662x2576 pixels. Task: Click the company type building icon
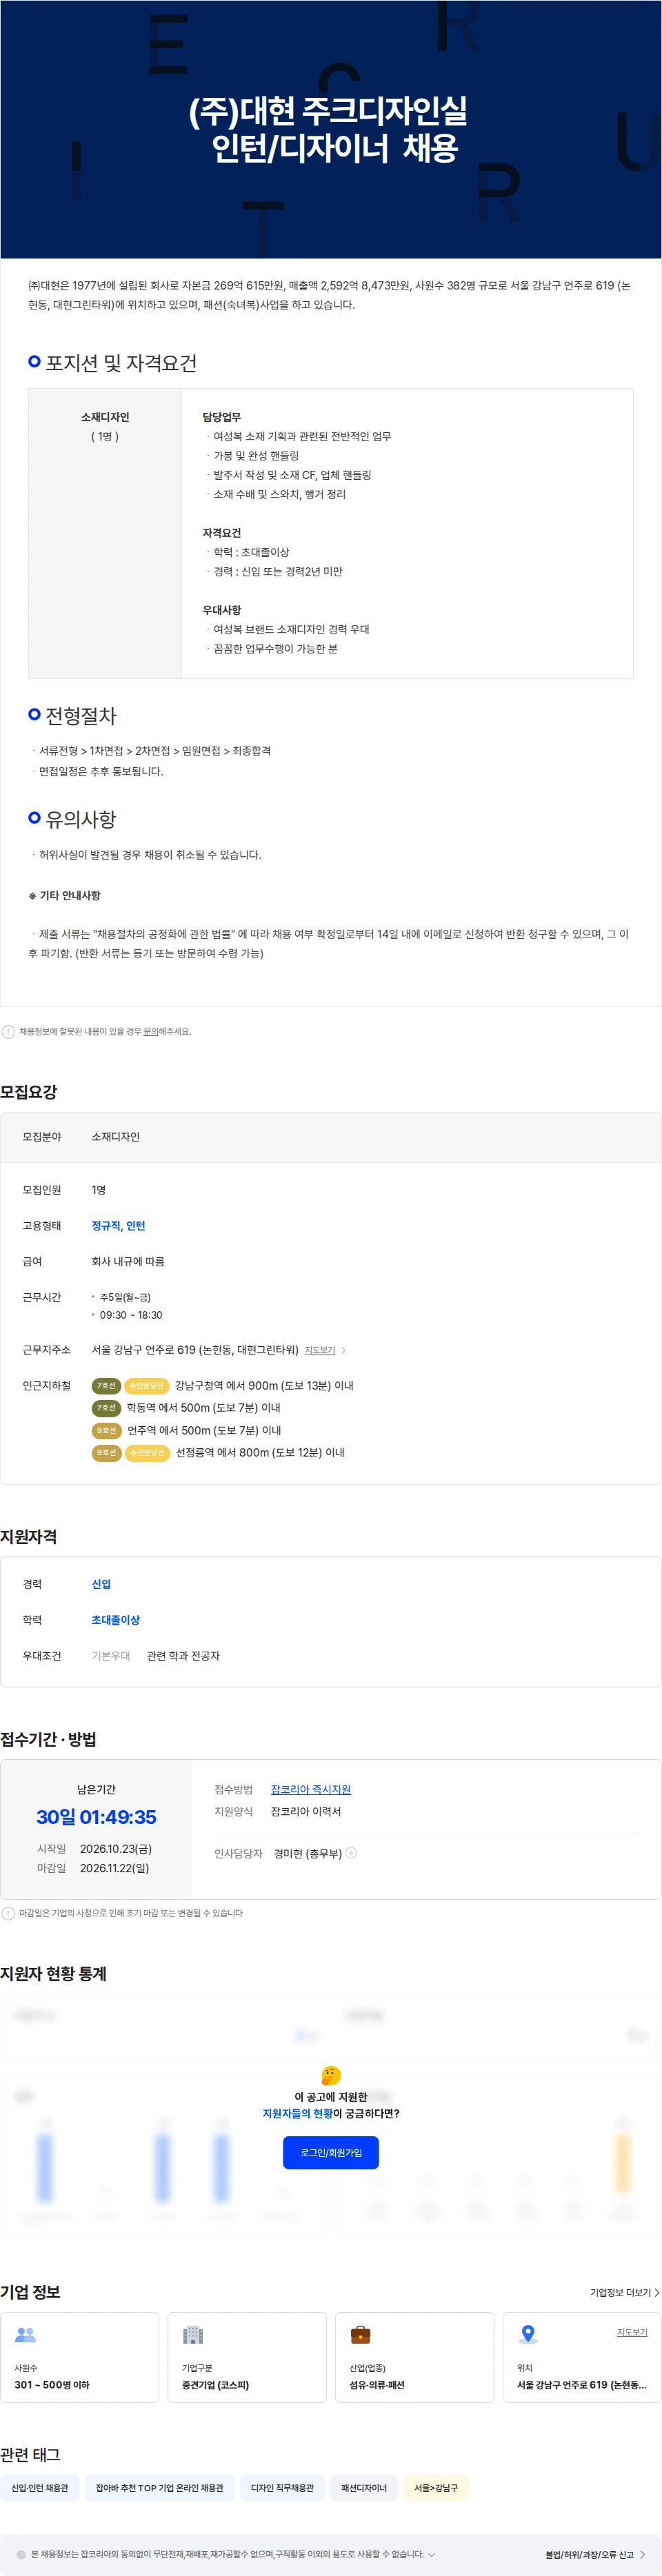pyautogui.click(x=193, y=2335)
